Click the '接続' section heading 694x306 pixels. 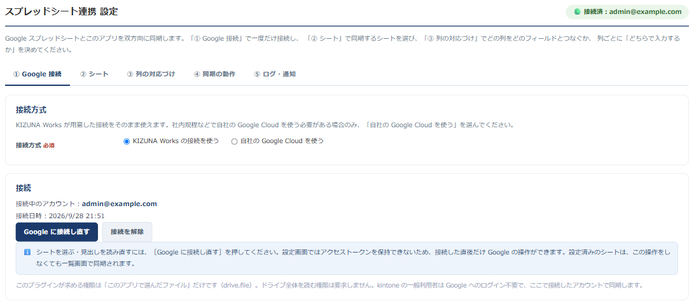pyautogui.click(x=24, y=188)
